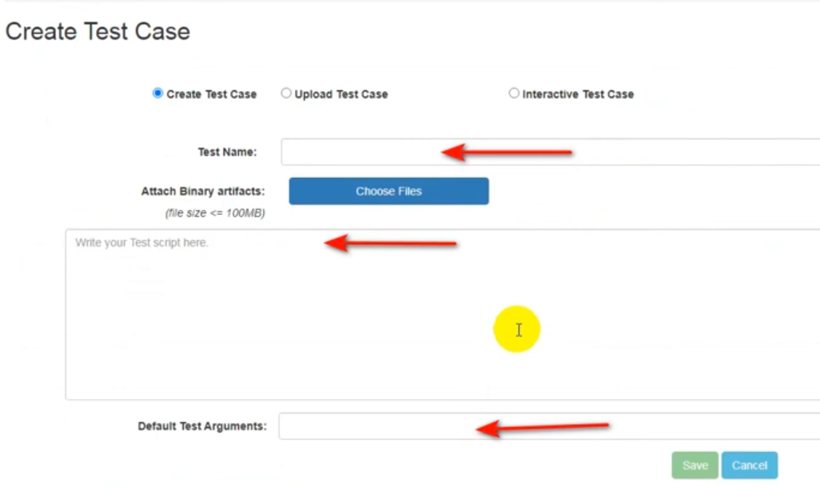
Task: Click the yellow cursor highlight circle
Action: (516, 329)
